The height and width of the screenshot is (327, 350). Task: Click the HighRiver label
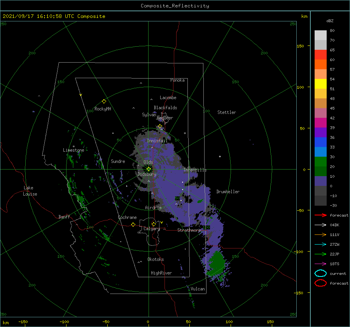(x=161, y=273)
